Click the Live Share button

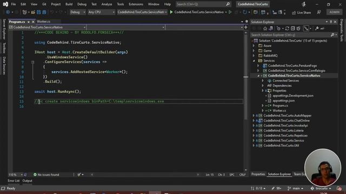coord(301,12)
